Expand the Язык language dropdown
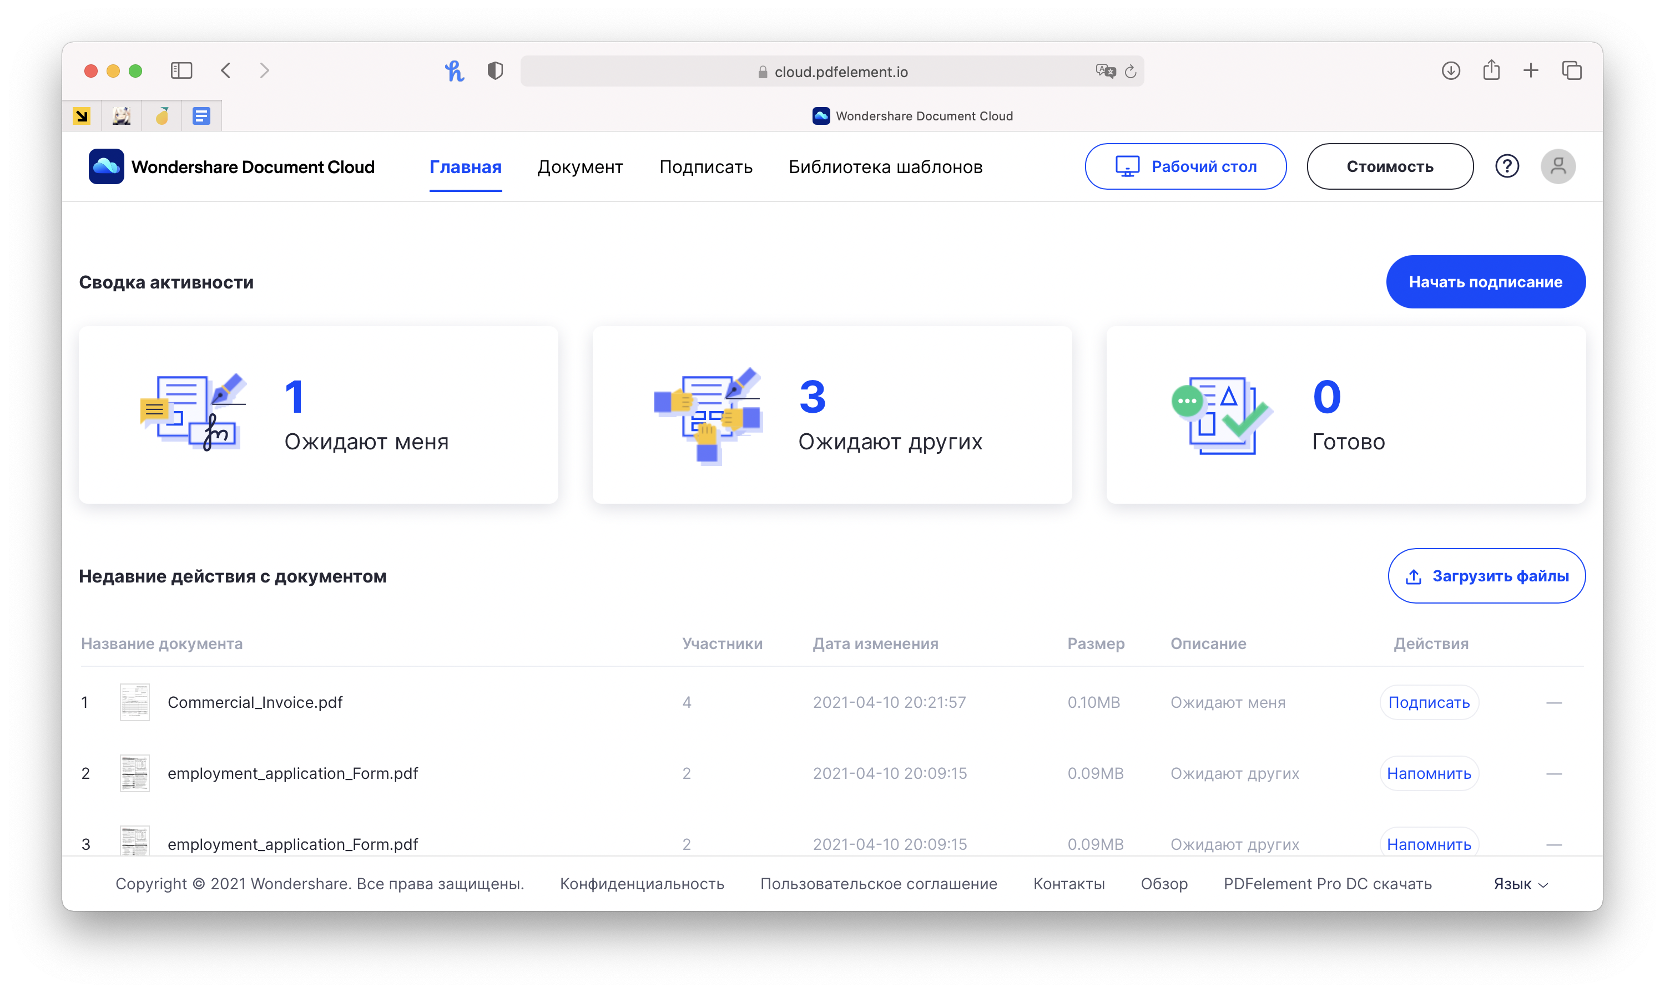This screenshot has height=993, width=1665. 1520,884
